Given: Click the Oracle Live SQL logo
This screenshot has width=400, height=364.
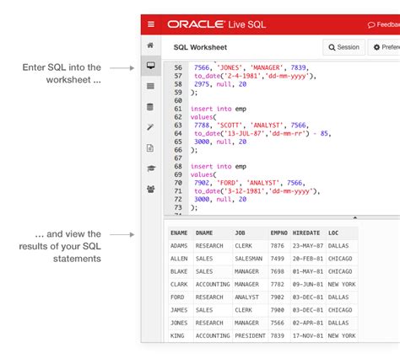Looking at the screenshot, I should tap(217, 24).
